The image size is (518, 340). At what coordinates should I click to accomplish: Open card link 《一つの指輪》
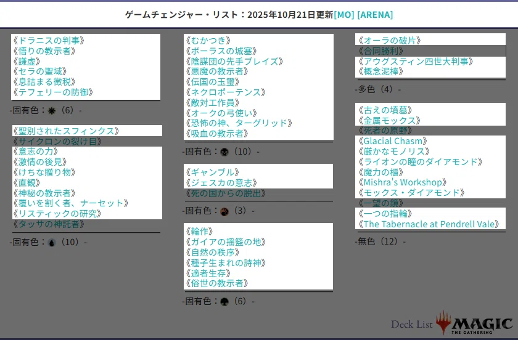[385, 214]
